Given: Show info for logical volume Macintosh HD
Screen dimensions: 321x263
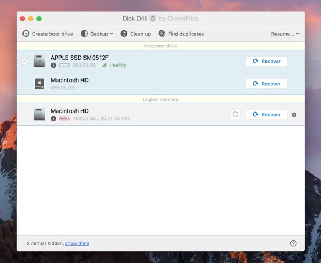Looking at the screenshot, I should 53,118.
